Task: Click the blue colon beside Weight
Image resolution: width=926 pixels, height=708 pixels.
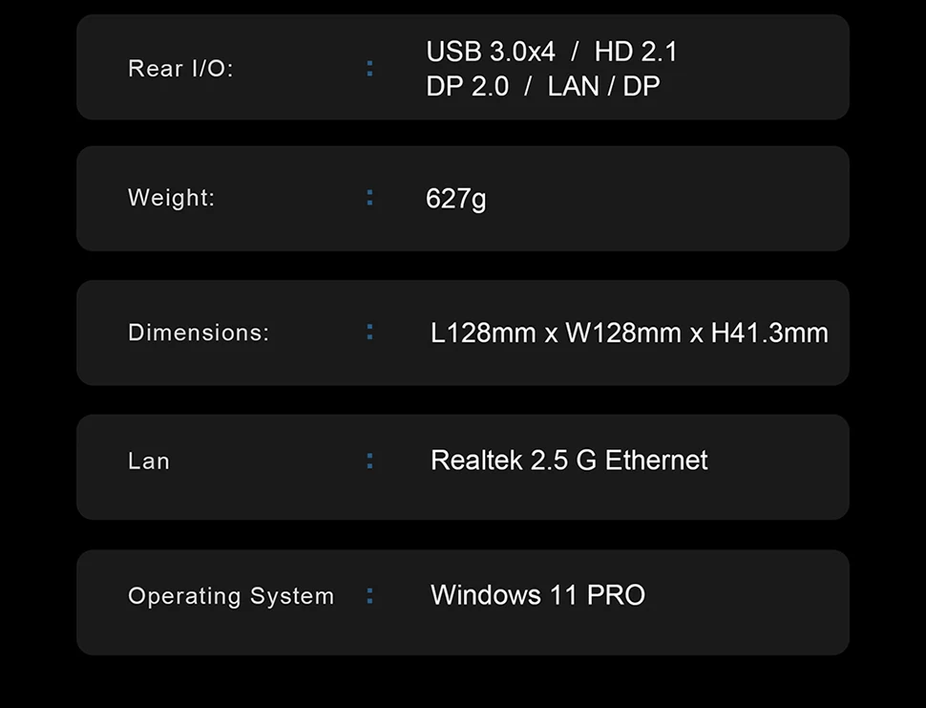Action: [370, 198]
